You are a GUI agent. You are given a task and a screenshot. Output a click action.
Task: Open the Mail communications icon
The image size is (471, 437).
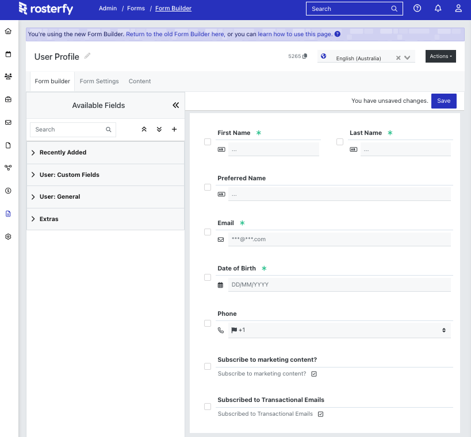(x=8, y=122)
